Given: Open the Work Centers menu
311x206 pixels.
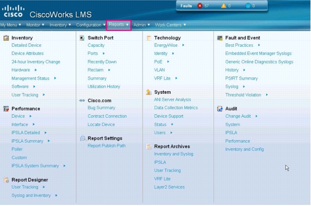Looking at the screenshot, I should 171,25.
